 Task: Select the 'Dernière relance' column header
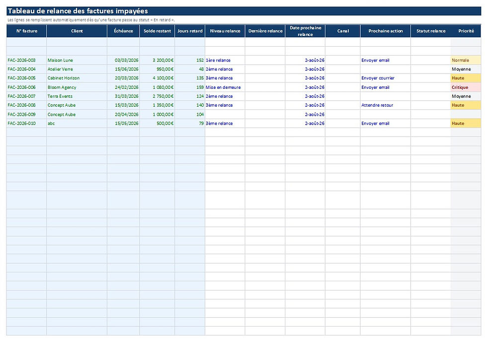[x=265, y=31]
